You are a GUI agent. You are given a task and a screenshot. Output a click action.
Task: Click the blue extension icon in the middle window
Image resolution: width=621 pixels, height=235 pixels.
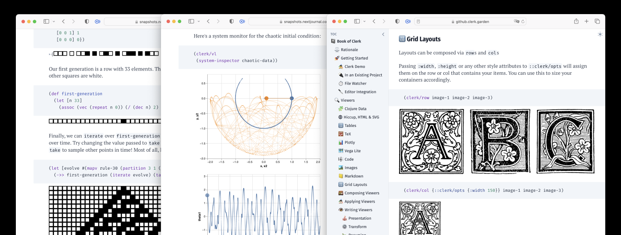[242, 21]
